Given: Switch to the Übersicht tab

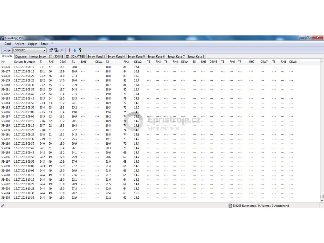Looking at the screenshot, I should [7, 56].
